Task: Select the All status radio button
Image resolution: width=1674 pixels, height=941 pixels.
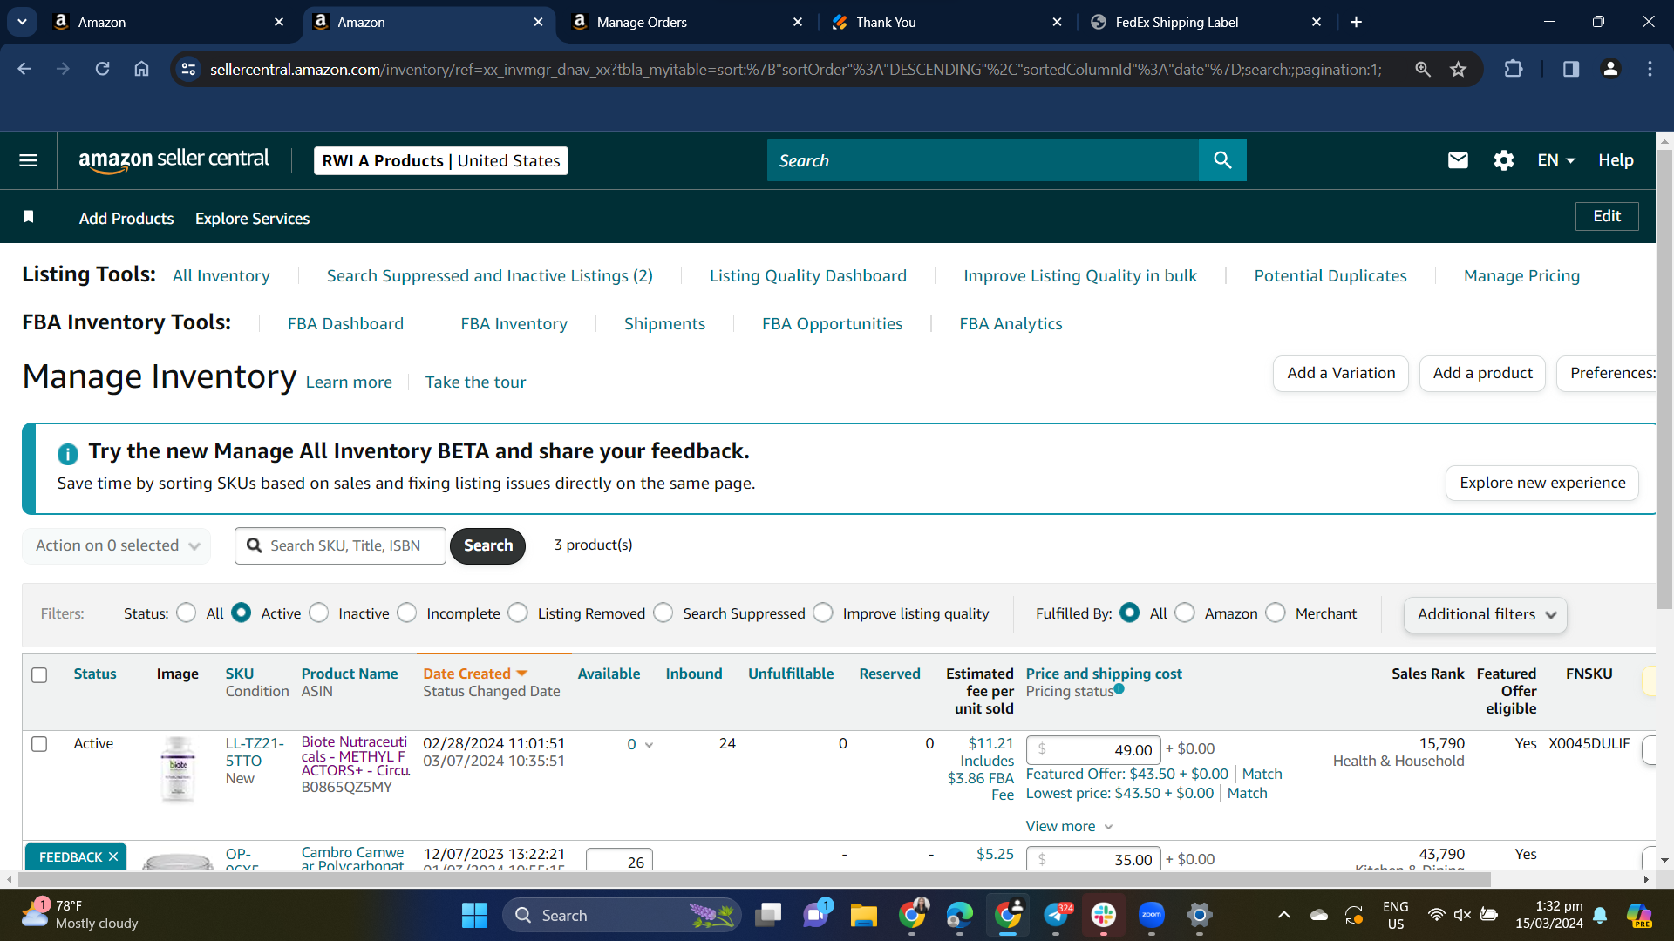Action: pyautogui.click(x=186, y=613)
